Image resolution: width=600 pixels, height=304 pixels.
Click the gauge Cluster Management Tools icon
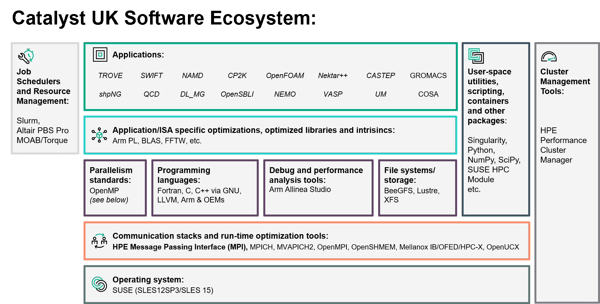549,57
